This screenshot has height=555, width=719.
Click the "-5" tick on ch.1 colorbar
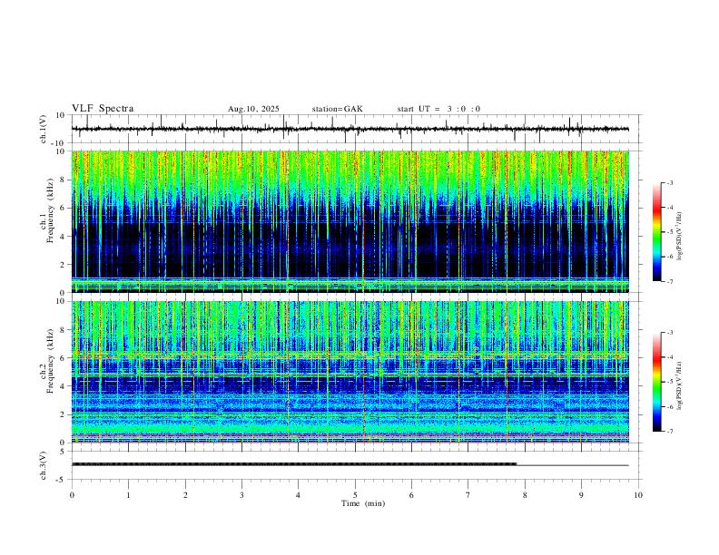tap(669, 232)
